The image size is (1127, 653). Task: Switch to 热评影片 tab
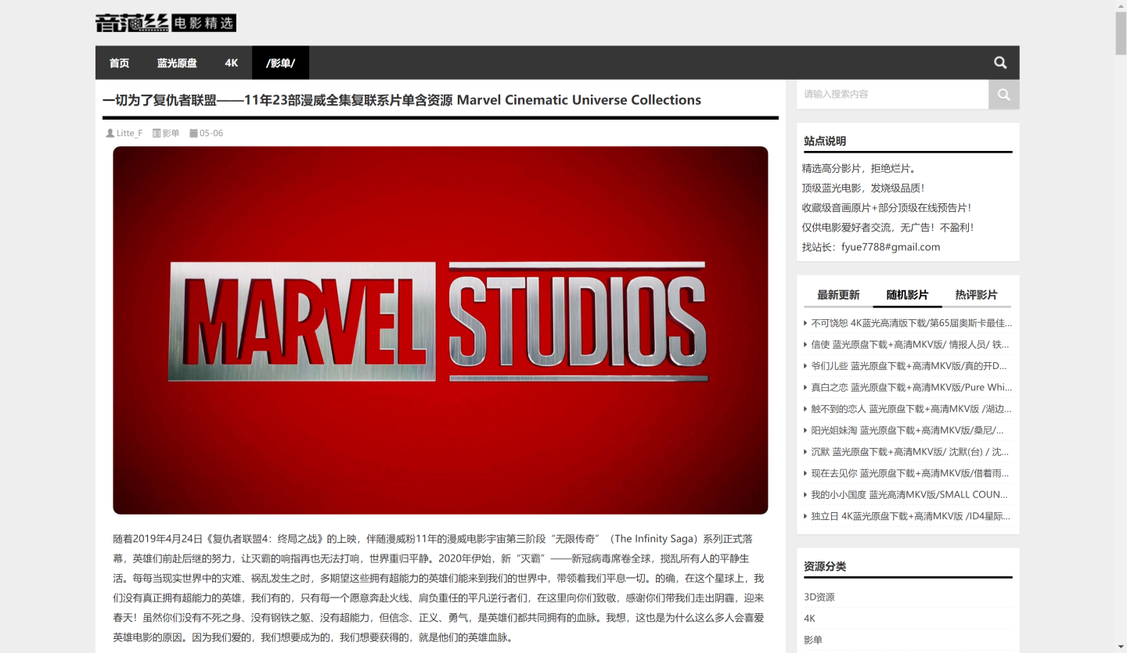point(976,295)
